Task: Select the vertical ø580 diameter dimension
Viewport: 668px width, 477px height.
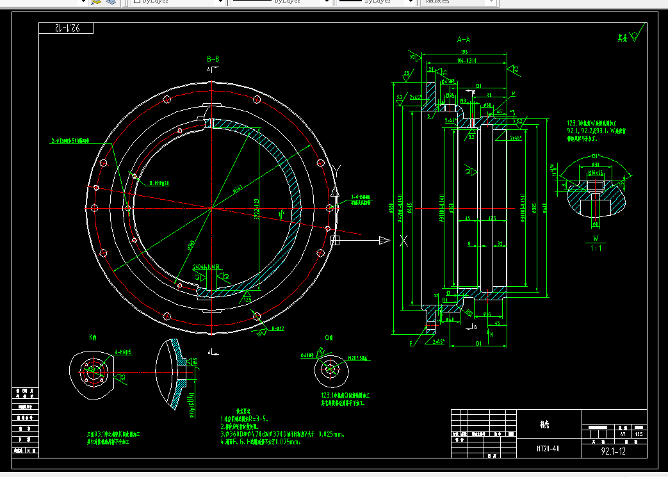Action: pyautogui.click(x=391, y=209)
